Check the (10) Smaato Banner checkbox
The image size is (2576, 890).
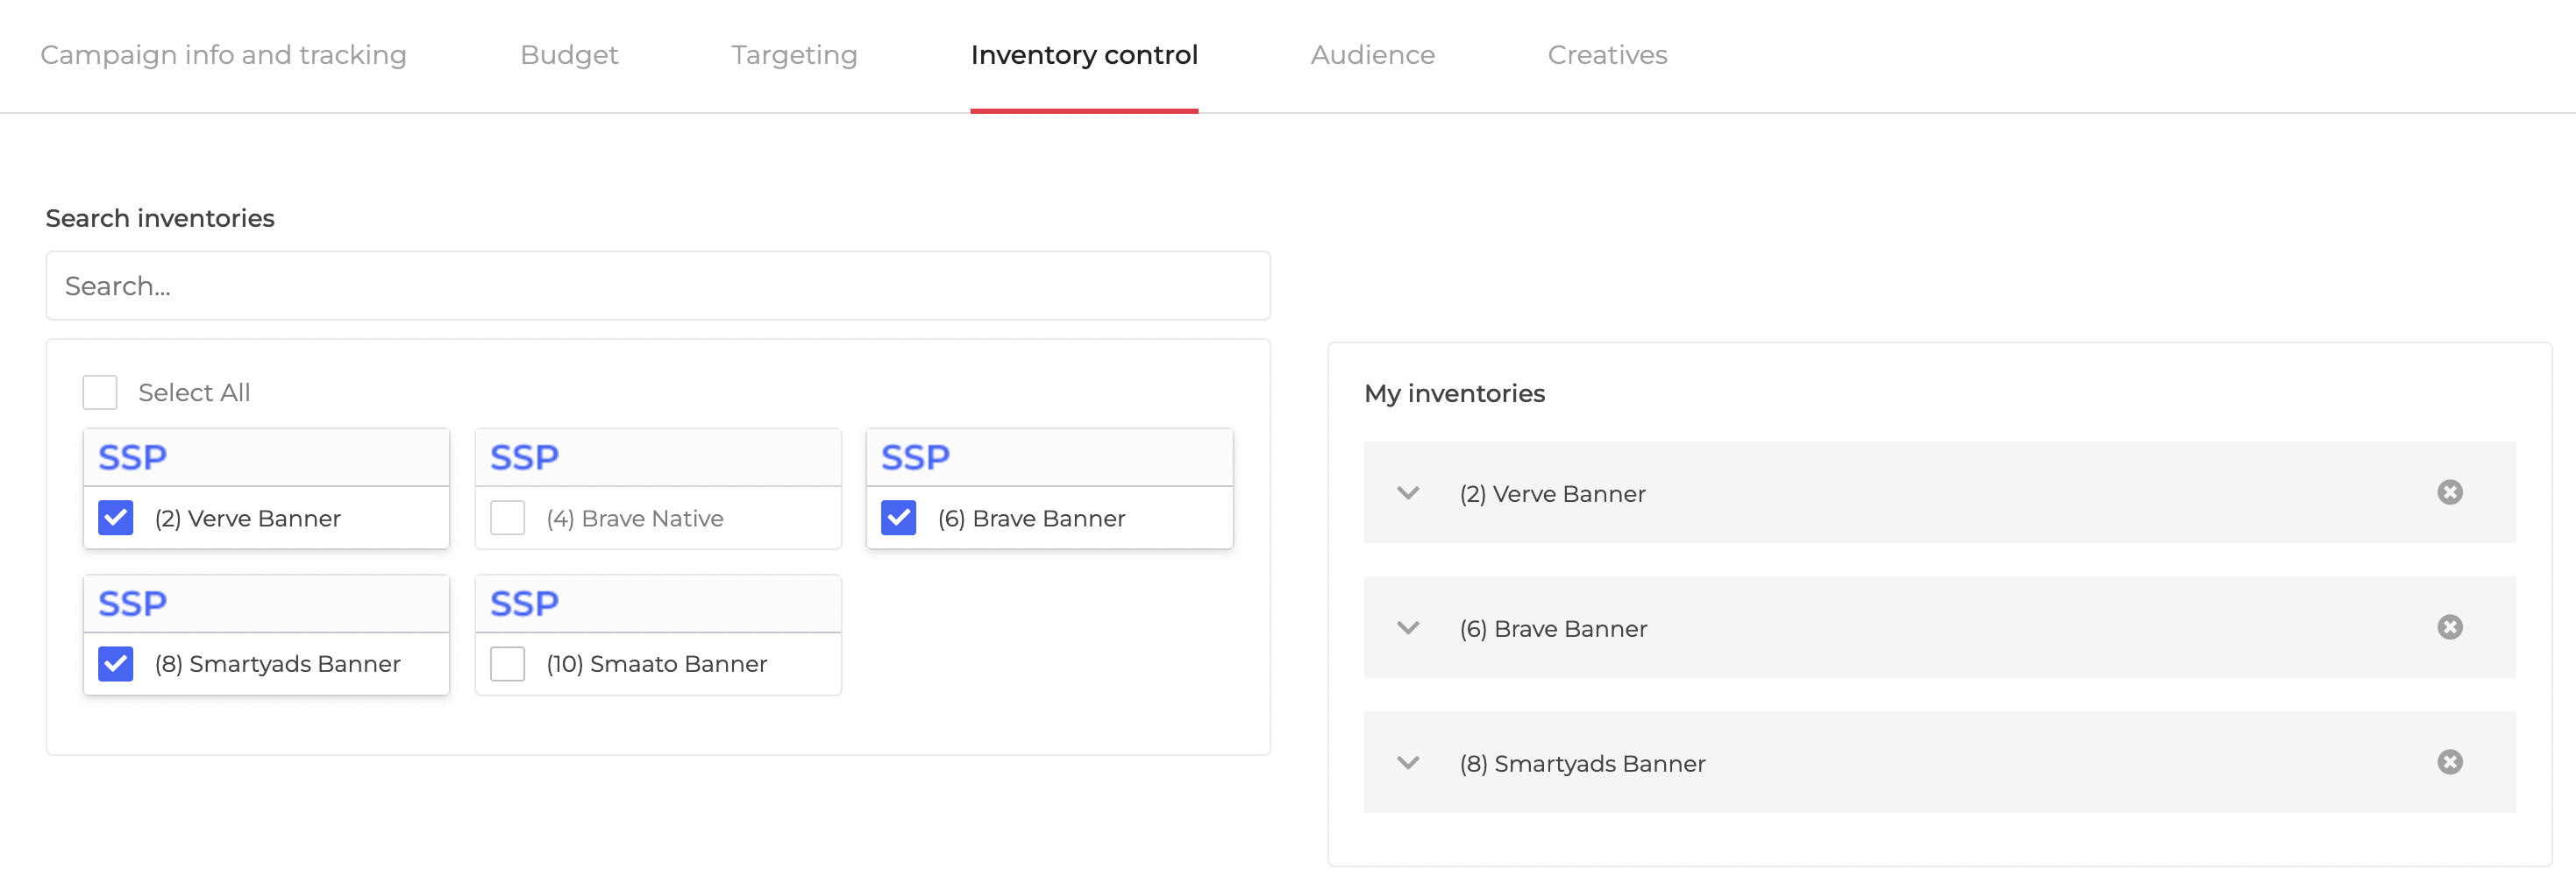507,663
